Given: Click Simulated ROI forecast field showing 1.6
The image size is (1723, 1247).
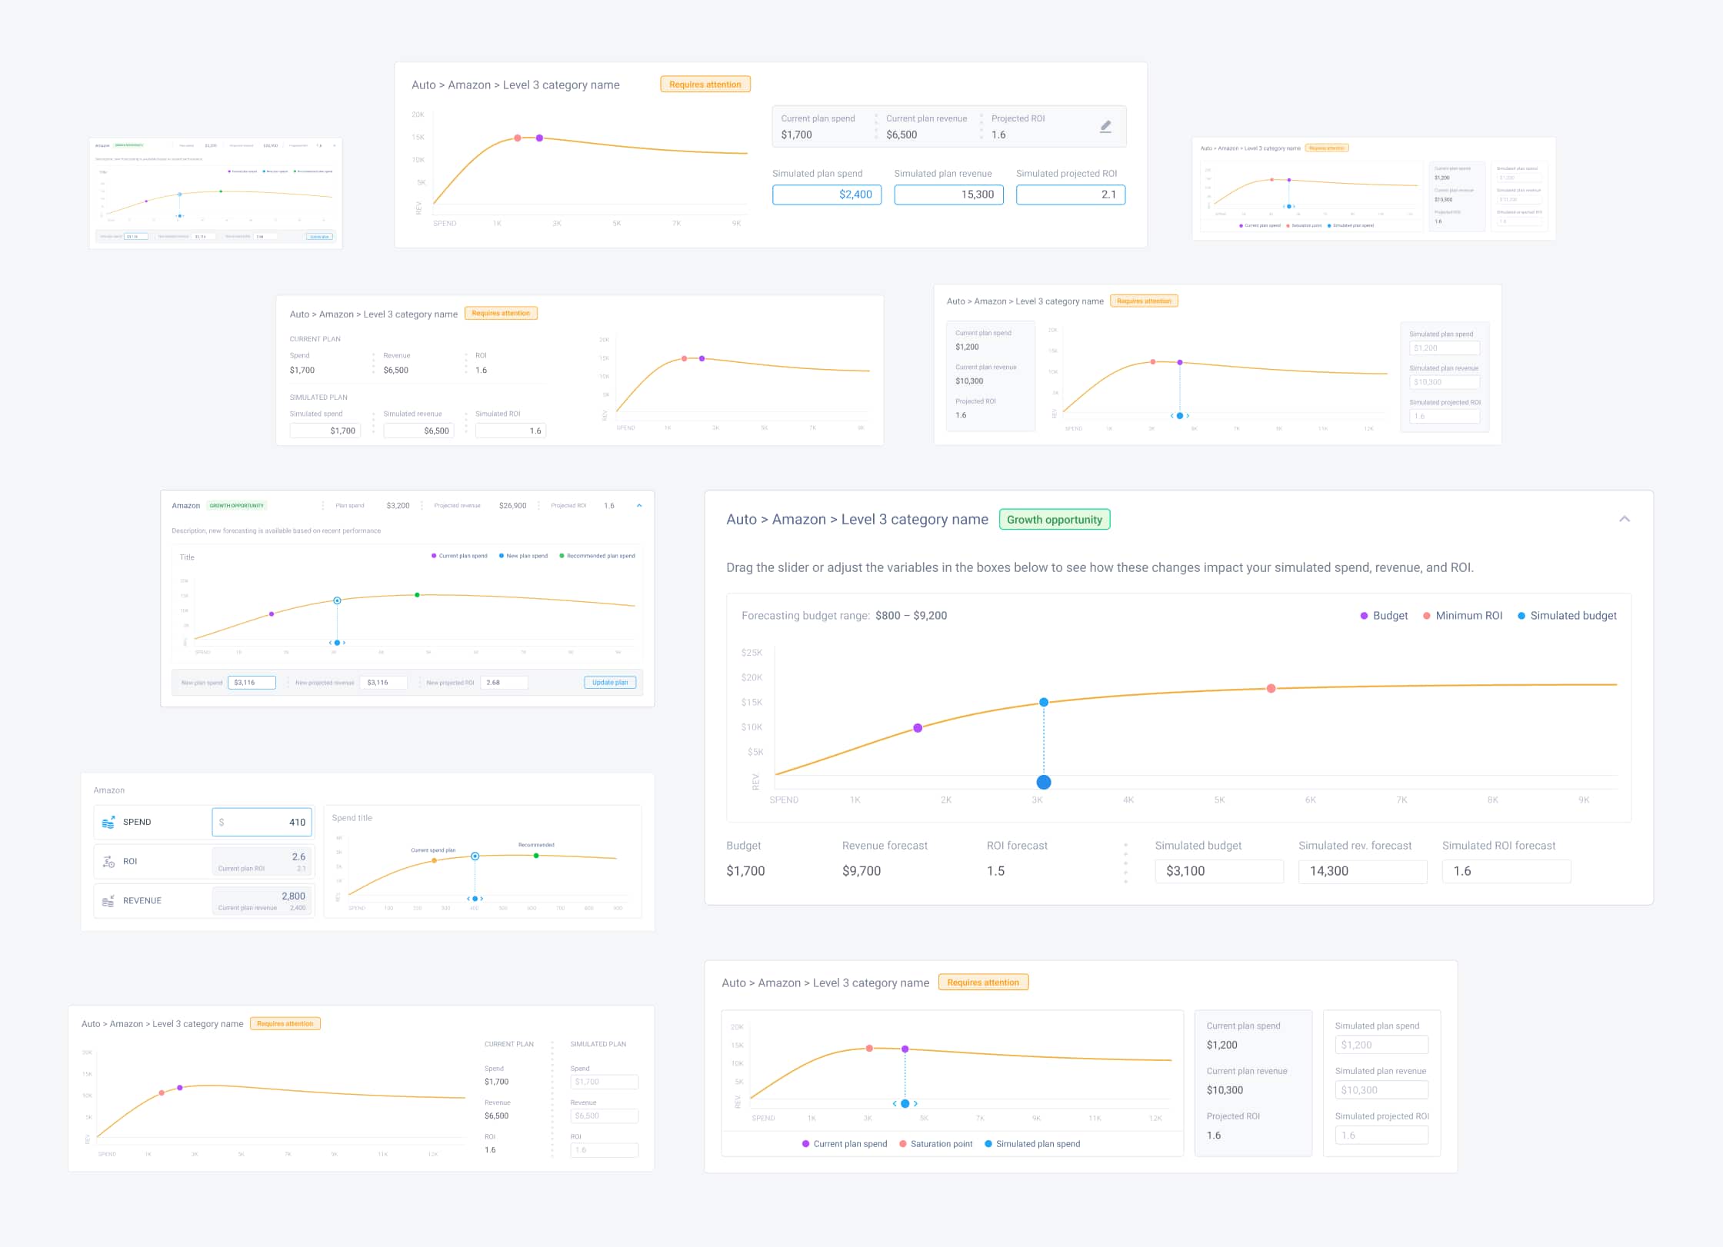Looking at the screenshot, I should coord(1506,871).
